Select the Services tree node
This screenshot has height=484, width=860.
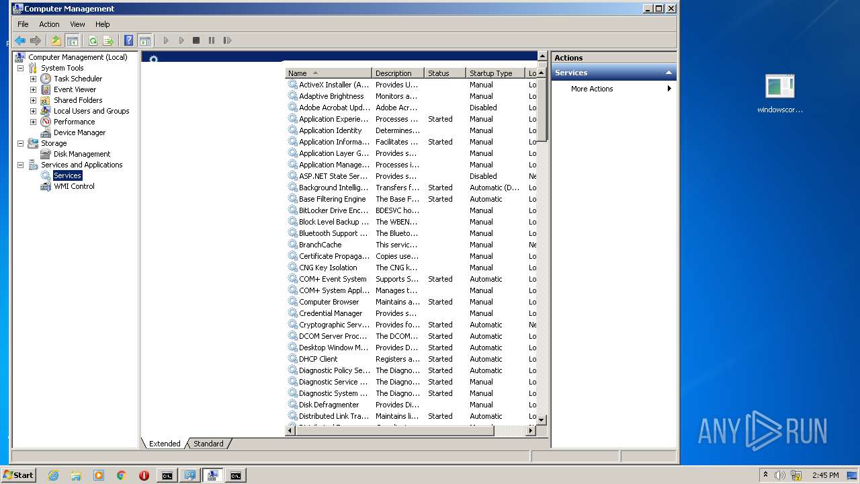pos(67,175)
